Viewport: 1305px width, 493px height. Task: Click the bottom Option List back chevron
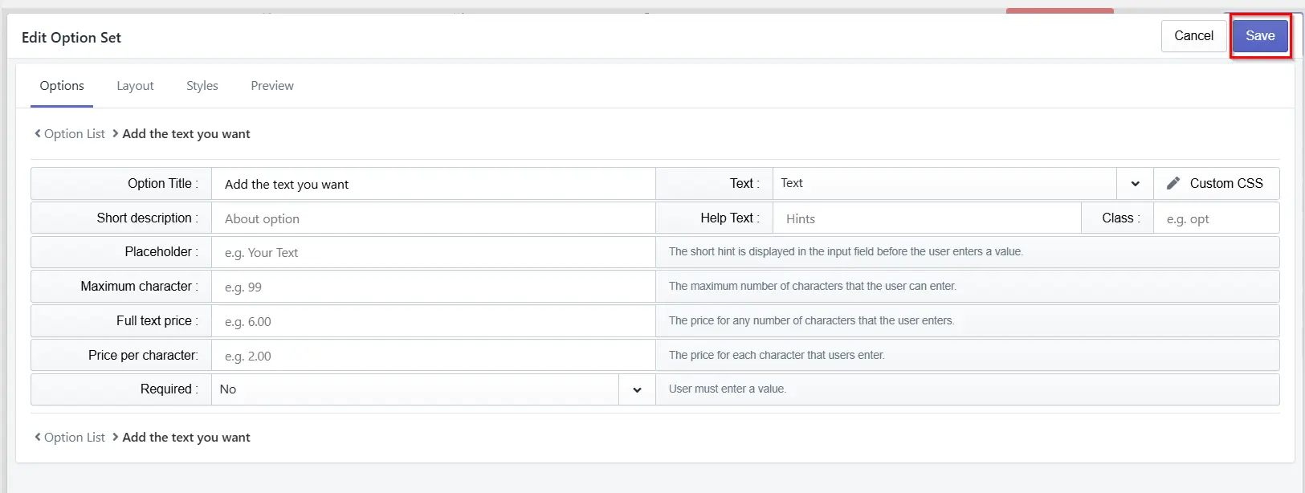click(38, 437)
